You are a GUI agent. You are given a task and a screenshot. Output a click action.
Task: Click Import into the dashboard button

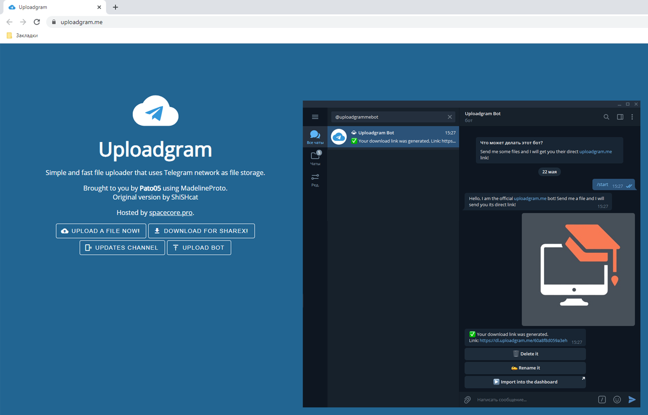(x=525, y=382)
